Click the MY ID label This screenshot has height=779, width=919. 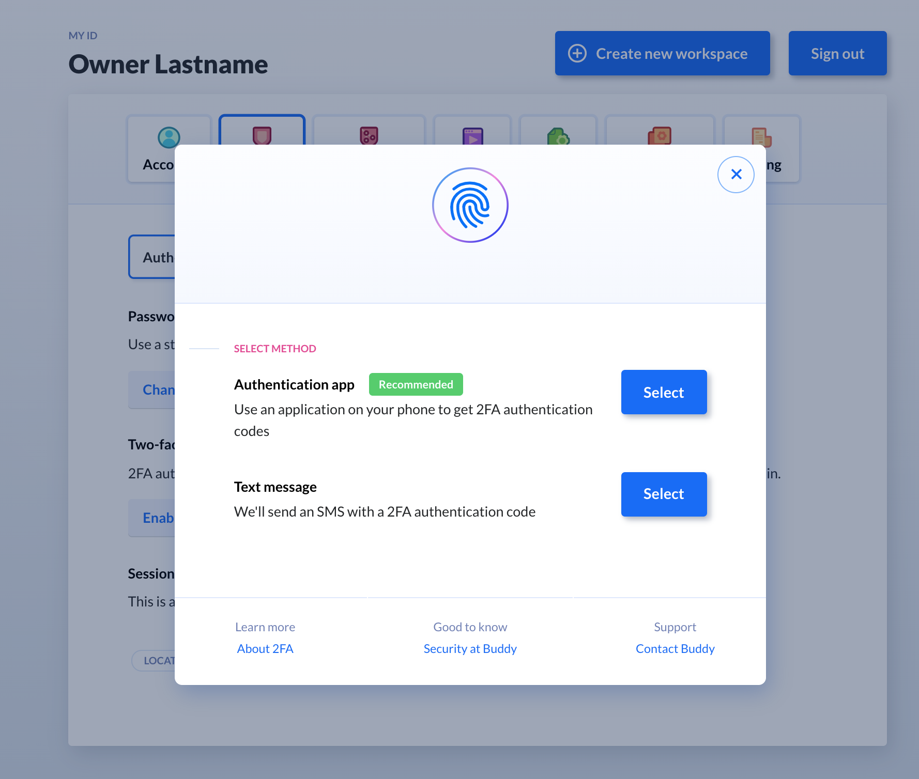pos(83,36)
